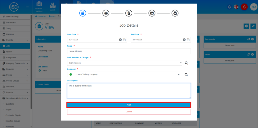Screen dimensions: 258x128
Task: Open the Start Date calendar picker
Action: tap(124, 40)
